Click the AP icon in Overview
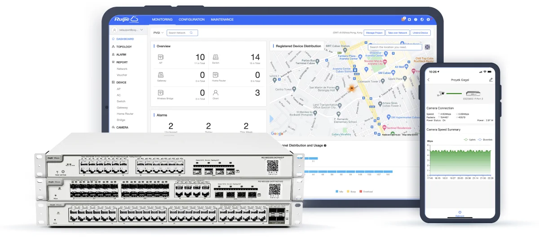The image size is (539, 237). click(x=160, y=57)
